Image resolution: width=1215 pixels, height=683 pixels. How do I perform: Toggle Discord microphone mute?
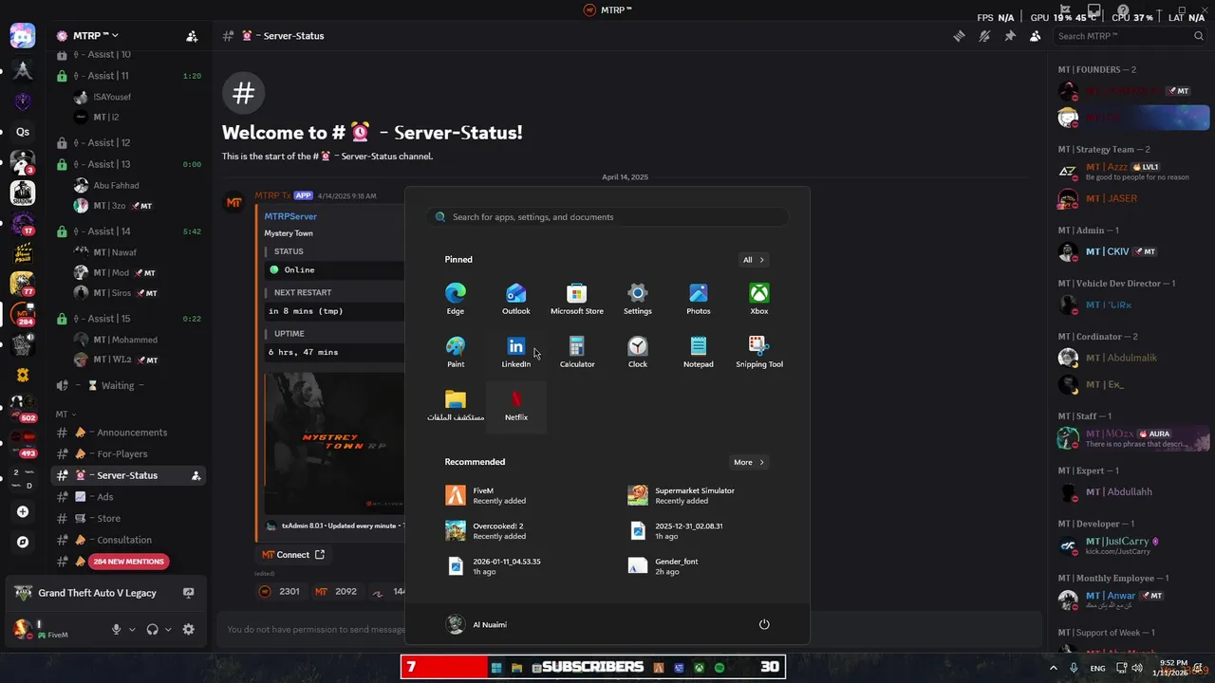[117, 629]
